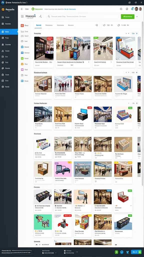Open the red square category in the inner sidebar
Image resolution: width=144 pixels, height=257 pixels.
coord(22,25)
